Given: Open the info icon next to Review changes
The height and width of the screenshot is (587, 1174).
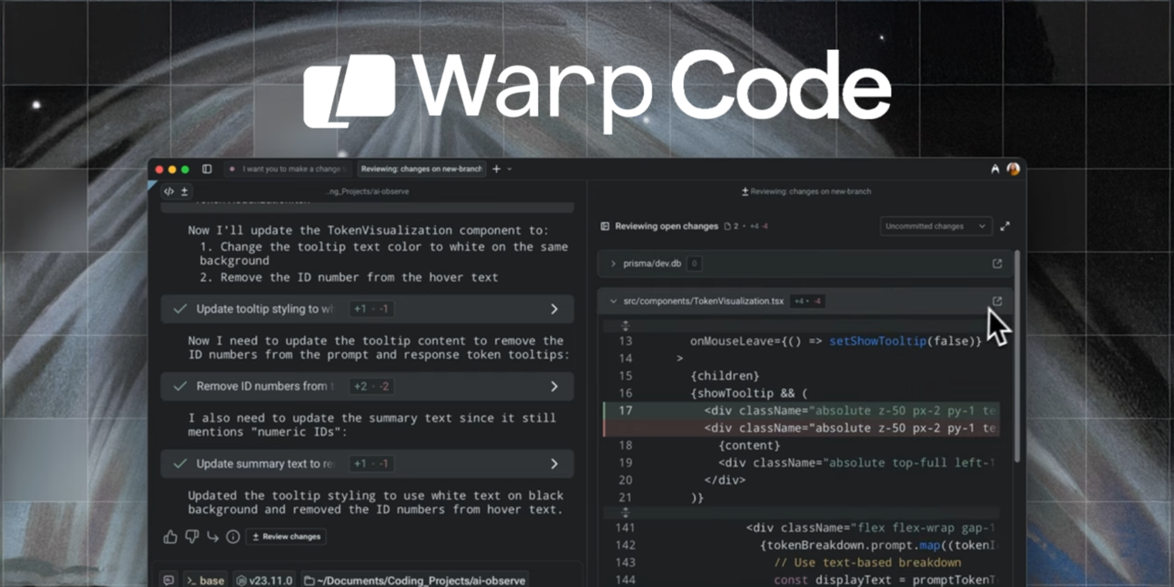Looking at the screenshot, I should [x=232, y=536].
